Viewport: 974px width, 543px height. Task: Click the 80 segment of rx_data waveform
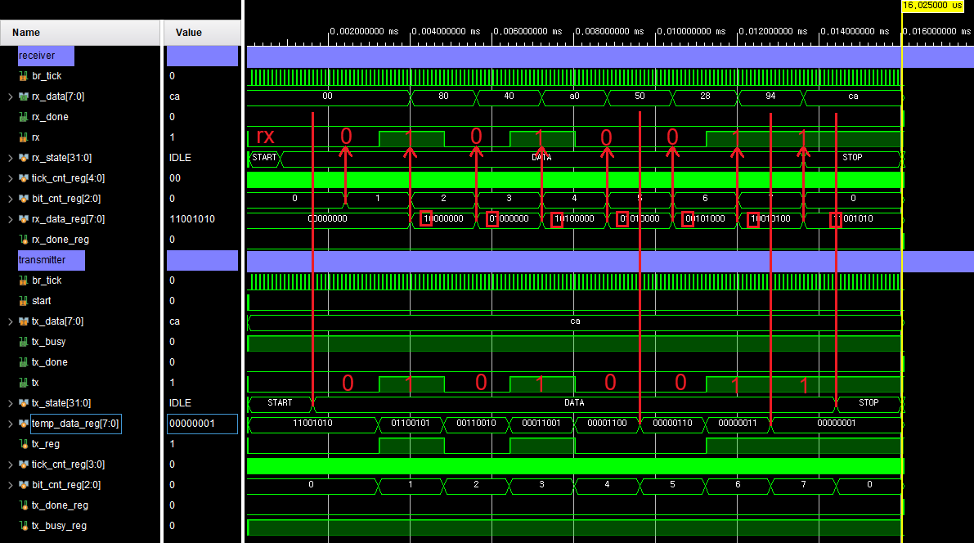coord(443,96)
